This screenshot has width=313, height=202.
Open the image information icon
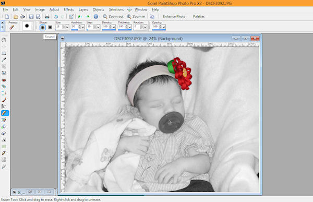pyautogui.click(x=96, y=17)
